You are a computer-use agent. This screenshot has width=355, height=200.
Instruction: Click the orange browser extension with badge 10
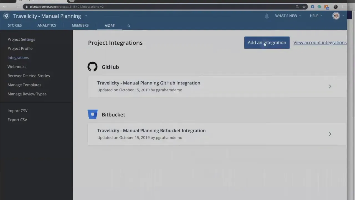pyautogui.click(x=326, y=7)
